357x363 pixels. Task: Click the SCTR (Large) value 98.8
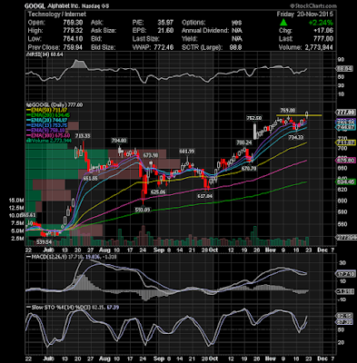(236, 47)
